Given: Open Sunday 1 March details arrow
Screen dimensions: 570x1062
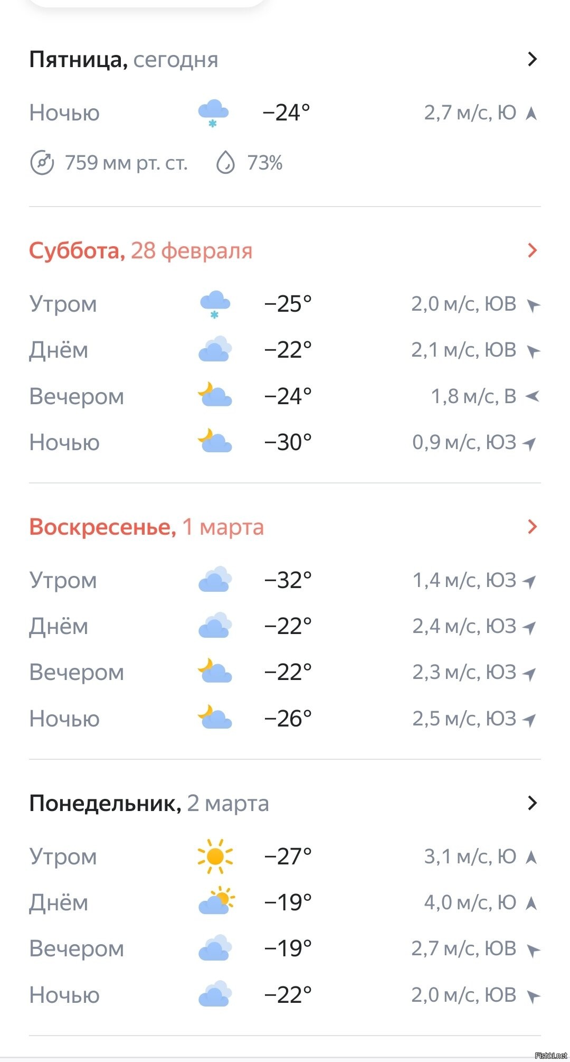Looking at the screenshot, I should 532,526.
